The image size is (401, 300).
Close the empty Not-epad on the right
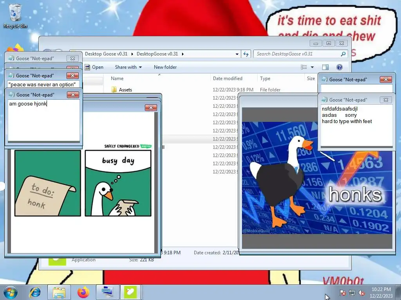click(x=386, y=79)
